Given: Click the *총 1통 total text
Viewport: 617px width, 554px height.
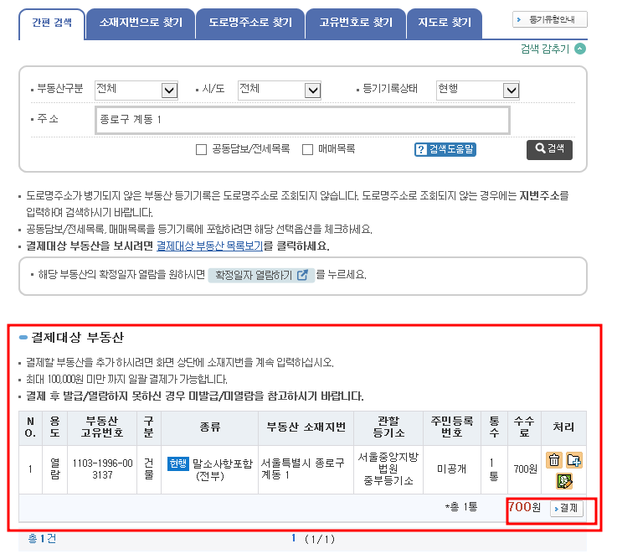Looking at the screenshot, I should click(x=461, y=507).
